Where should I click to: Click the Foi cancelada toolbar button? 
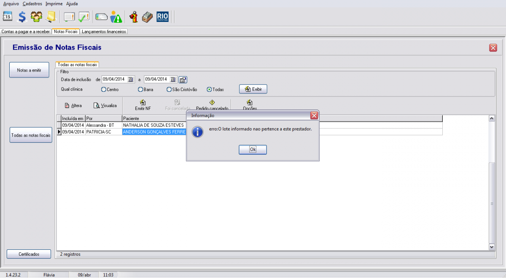[x=178, y=105]
